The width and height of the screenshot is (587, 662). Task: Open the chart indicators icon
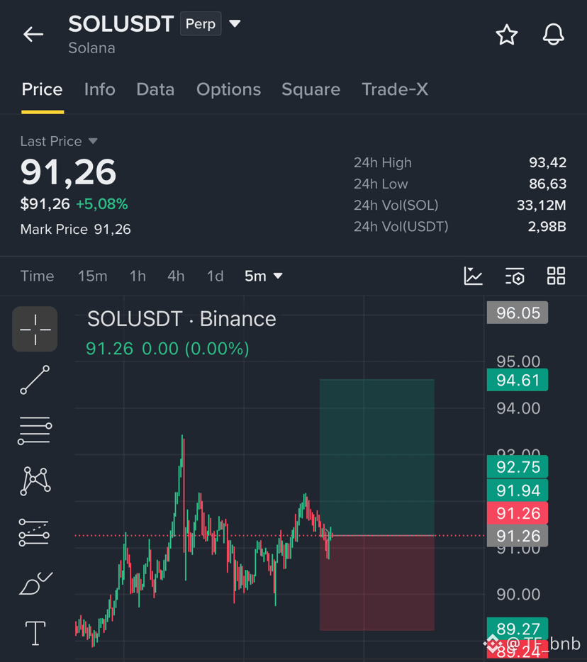tap(473, 276)
